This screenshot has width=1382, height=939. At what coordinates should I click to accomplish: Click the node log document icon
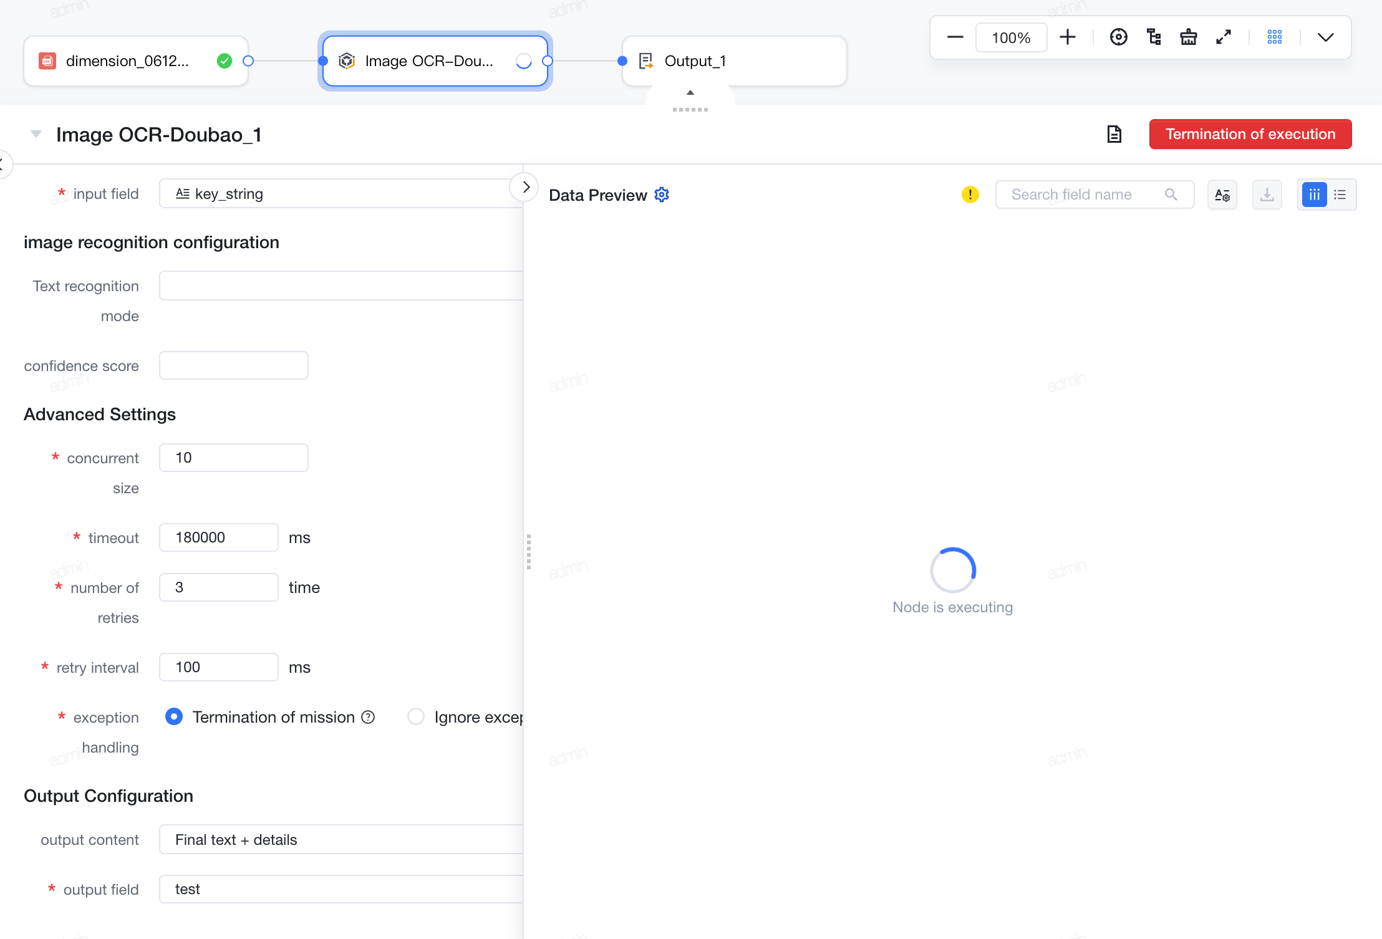1114,134
